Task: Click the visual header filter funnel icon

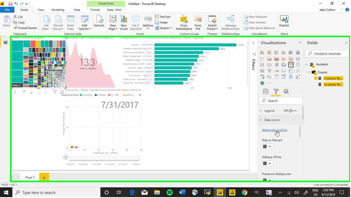Action: click(55, 92)
